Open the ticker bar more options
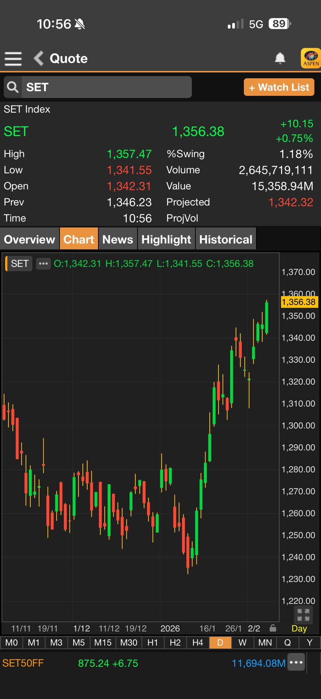 coord(297,663)
